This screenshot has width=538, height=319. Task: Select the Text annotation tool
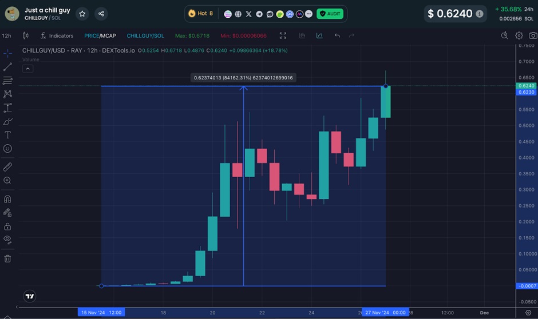[x=7, y=135]
